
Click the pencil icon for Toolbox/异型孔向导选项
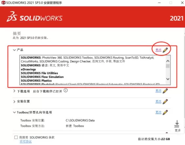(165, 112)
